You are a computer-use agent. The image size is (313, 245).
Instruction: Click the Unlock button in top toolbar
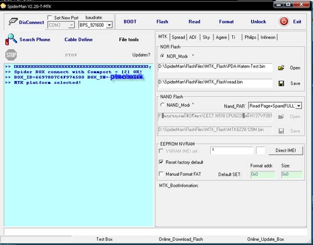pos(258,22)
